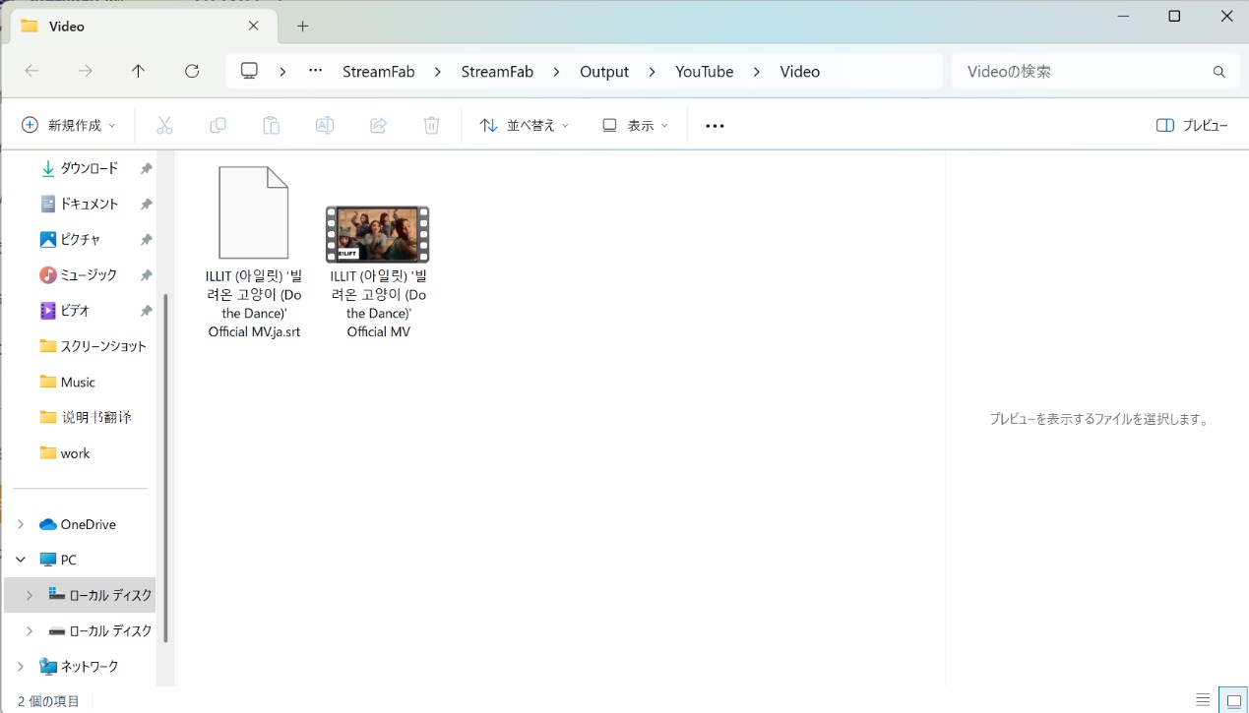Unpin ダウンロード from quick access
The width and height of the screenshot is (1249, 713).
click(x=146, y=168)
